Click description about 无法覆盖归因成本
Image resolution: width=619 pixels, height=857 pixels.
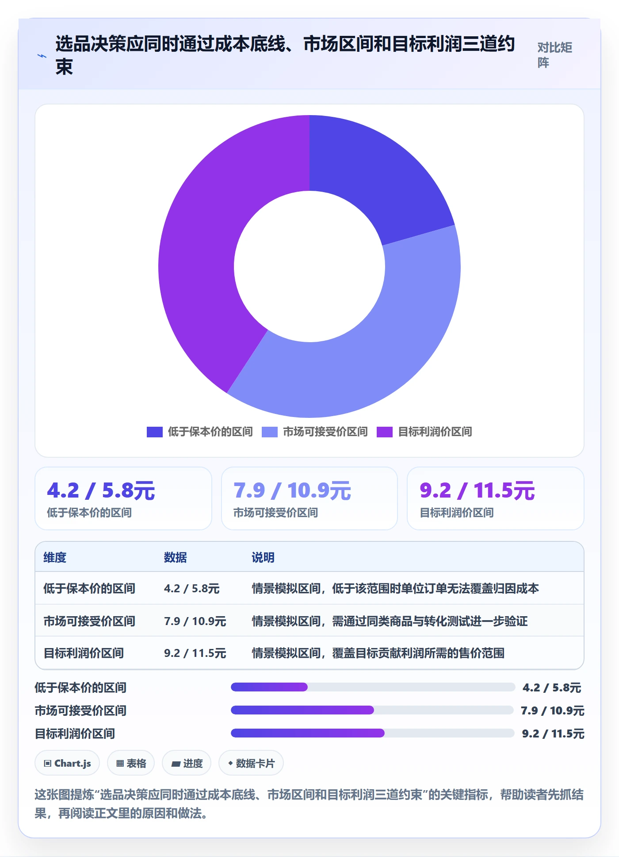395,588
